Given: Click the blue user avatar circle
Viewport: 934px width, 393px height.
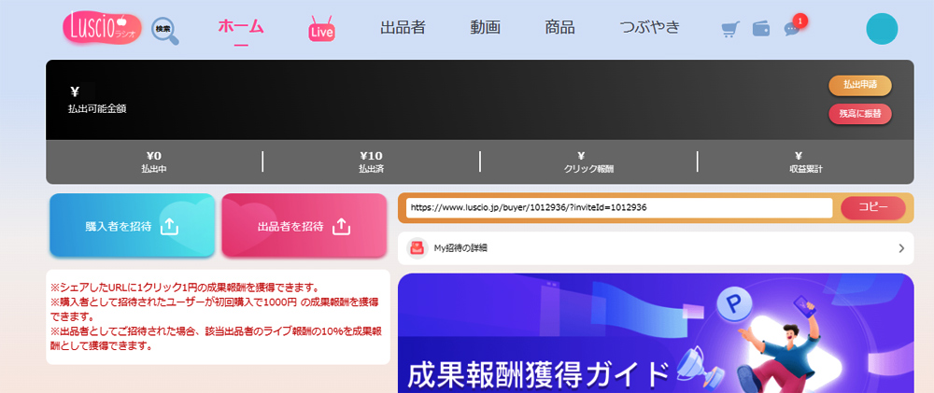Looking at the screenshot, I should (881, 29).
